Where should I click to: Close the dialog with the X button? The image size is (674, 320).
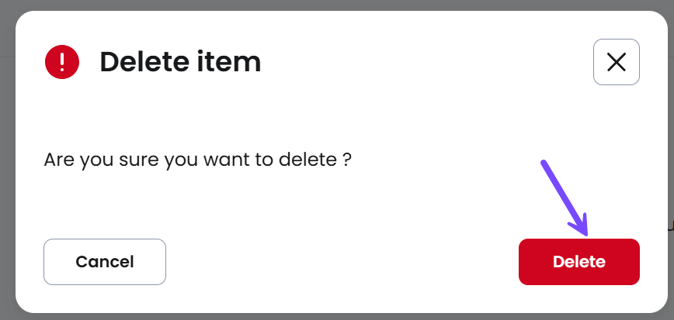(x=617, y=62)
